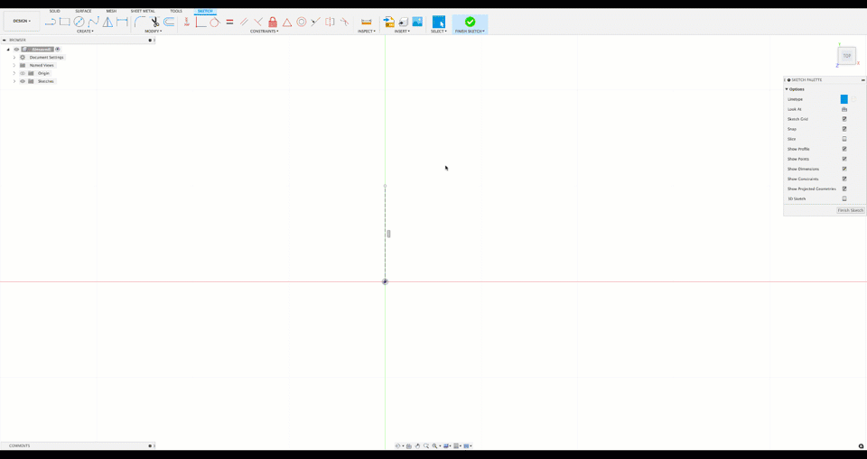Toggle the Snap checkbox
The width and height of the screenshot is (867, 459).
(x=844, y=129)
